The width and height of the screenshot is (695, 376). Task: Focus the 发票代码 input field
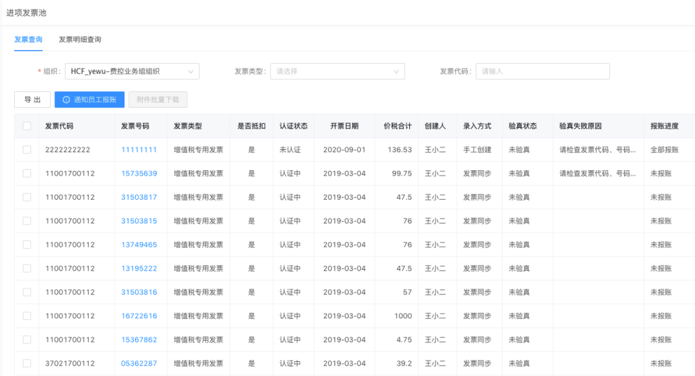(542, 71)
